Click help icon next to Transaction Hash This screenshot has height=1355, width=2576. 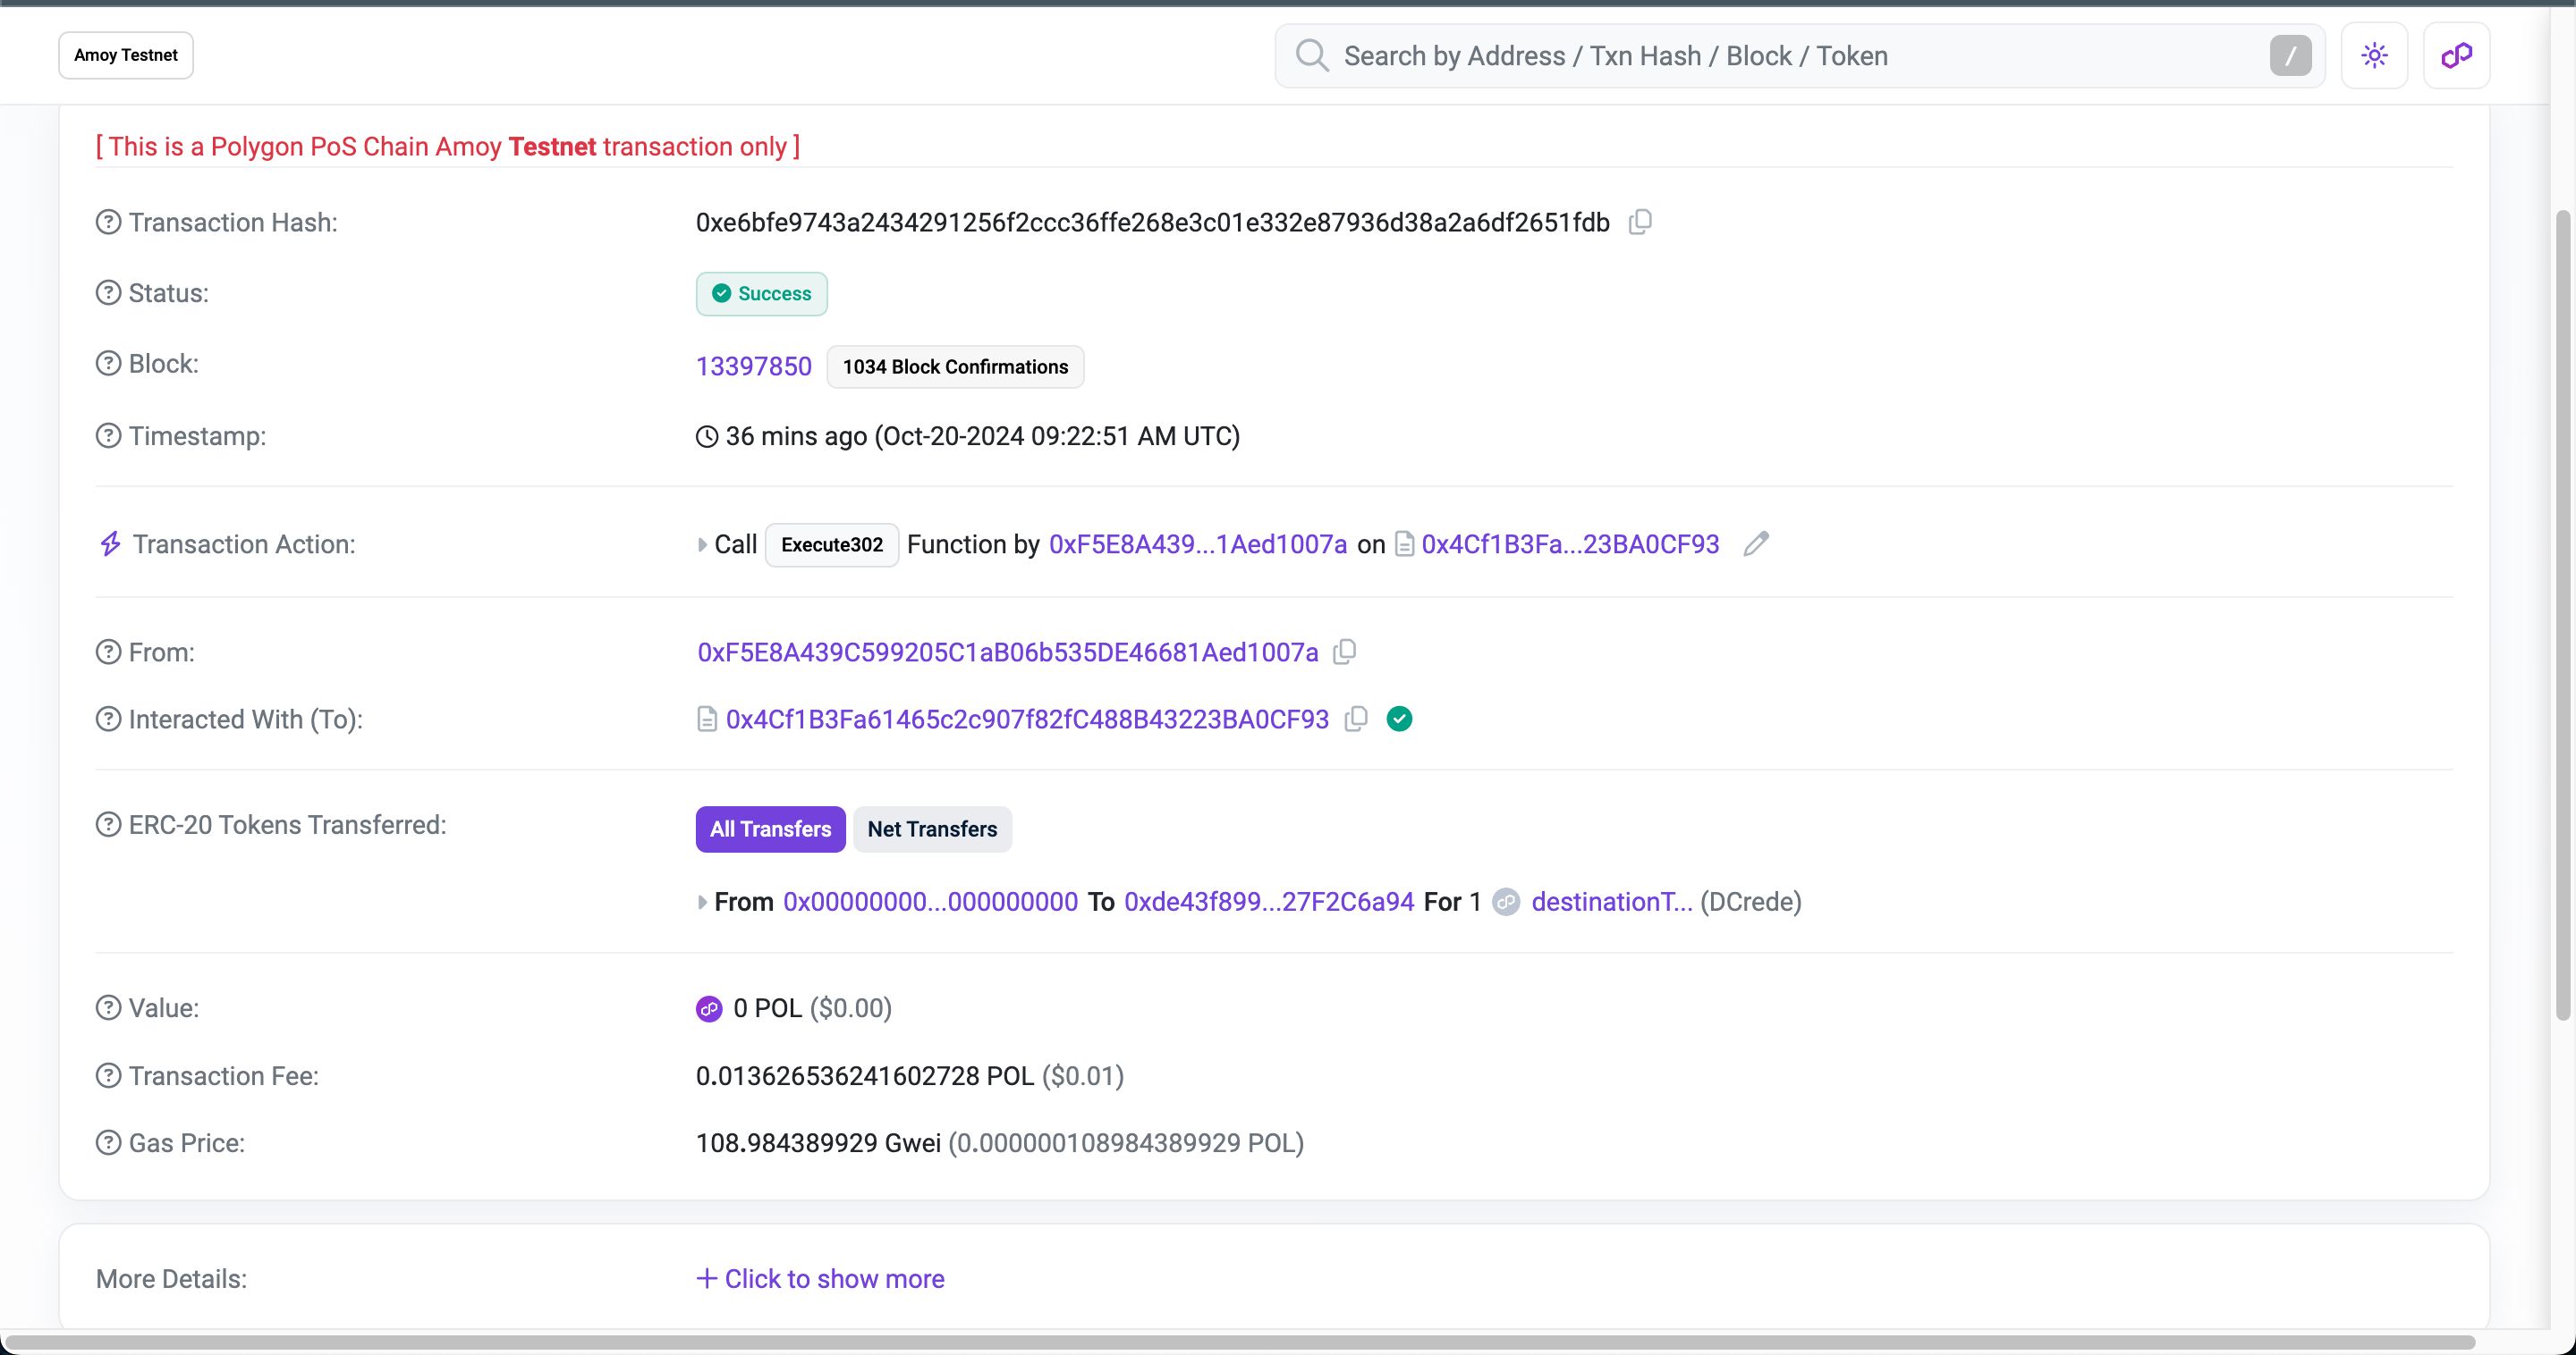pos(108,222)
